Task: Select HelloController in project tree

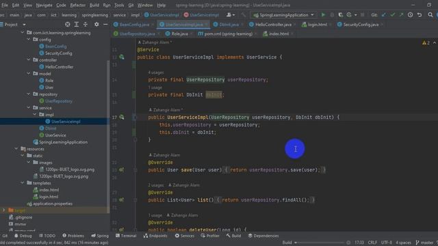Action: pyautogui.click(x=60, y=67)
